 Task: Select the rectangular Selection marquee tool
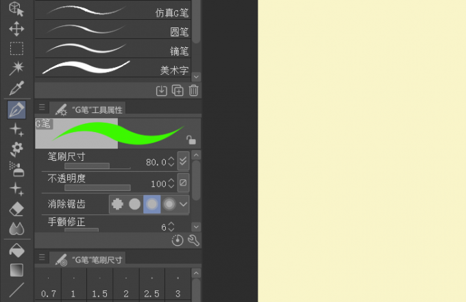[16, 49]
